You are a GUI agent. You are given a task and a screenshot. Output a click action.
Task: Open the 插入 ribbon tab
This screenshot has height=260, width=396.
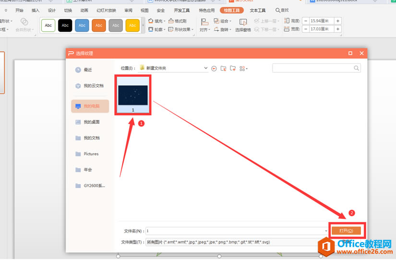[36, 11]
